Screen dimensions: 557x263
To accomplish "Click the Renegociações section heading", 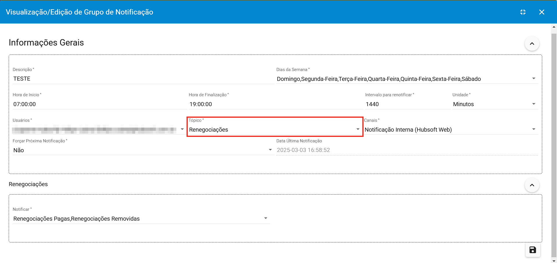I will 28,184.
